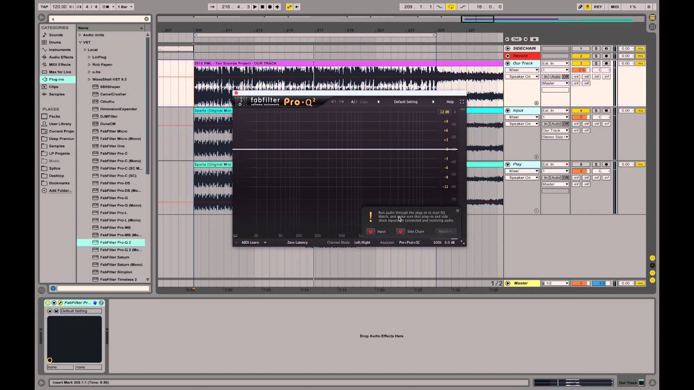Image resolution: width=694 pixels, height=390 pixels.
Task: Start playback with the transport Play button
Action: (255, 6)
